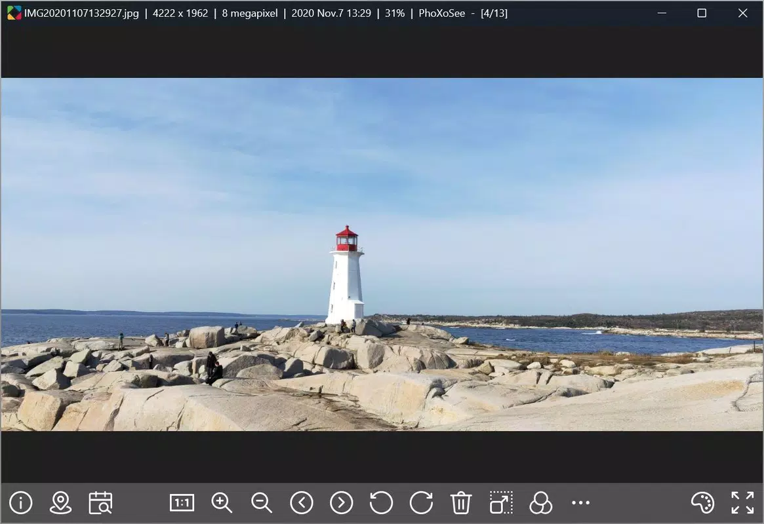This screenshot has height=524, width=764.
Task: Rotate image counterclockwise
Action: pyautogui.click(x=381, y=502)
